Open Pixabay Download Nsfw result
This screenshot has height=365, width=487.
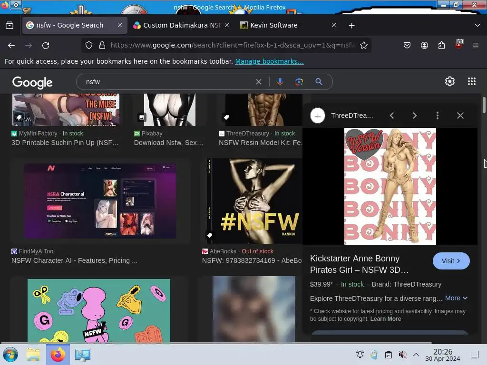(x=168, y=143)
